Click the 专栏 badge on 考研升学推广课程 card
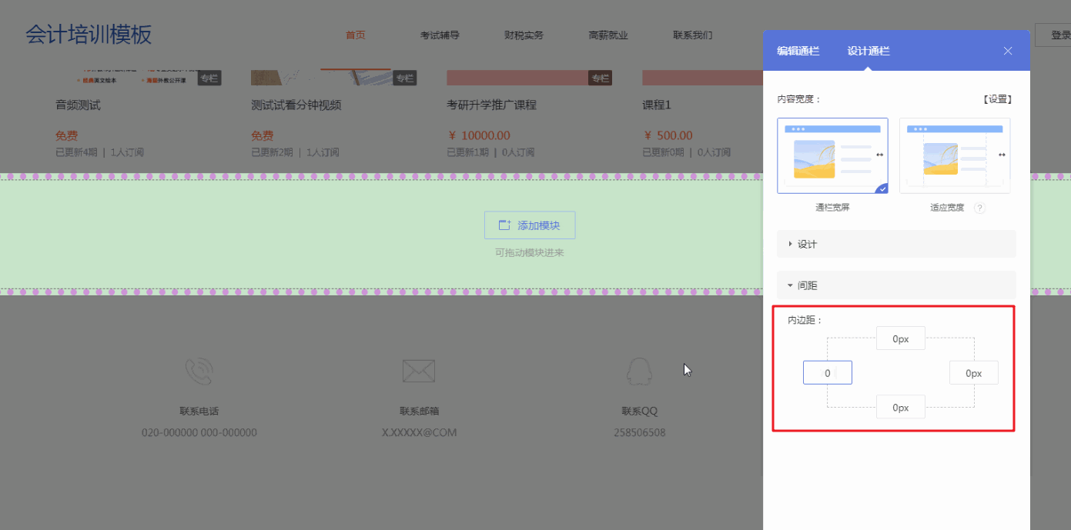This screenshot has height=530, width=1071. 601,78
